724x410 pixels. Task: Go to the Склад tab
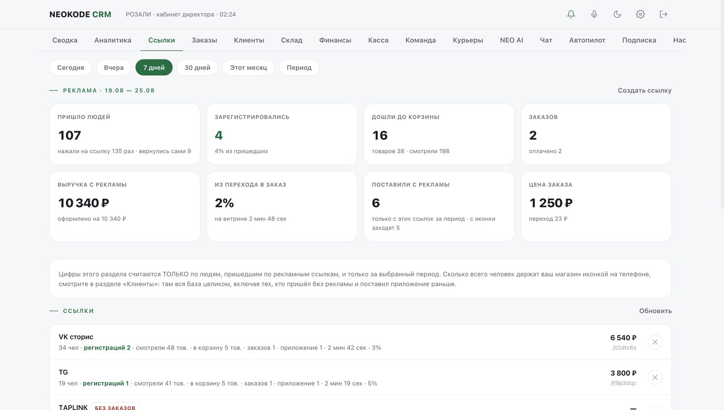(292, 40)
